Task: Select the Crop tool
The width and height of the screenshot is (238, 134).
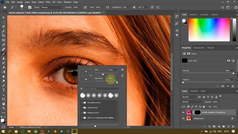Action: 3,36
